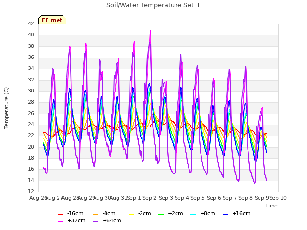The width and height of the screenshot is (307, 230).
Task: Click the 12 y-axis tick label
Action: [31, 191]
